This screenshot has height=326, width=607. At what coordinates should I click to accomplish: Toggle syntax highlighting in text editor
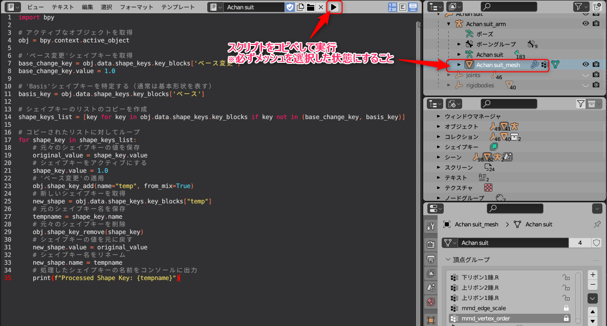413,7
